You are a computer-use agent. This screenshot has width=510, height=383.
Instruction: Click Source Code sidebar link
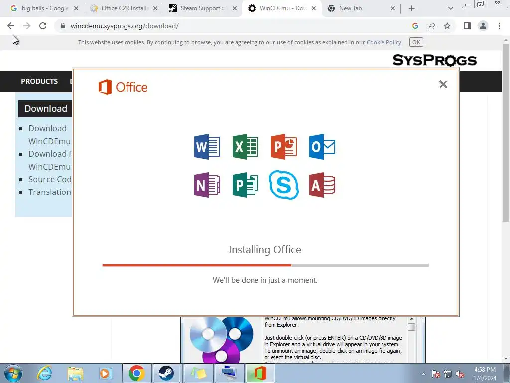[x=50, y=179]
